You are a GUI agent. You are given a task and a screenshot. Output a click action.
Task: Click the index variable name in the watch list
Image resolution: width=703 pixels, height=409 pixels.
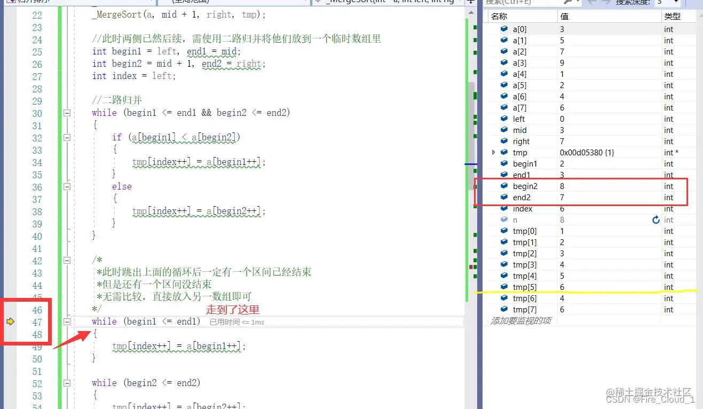point(523,209)
